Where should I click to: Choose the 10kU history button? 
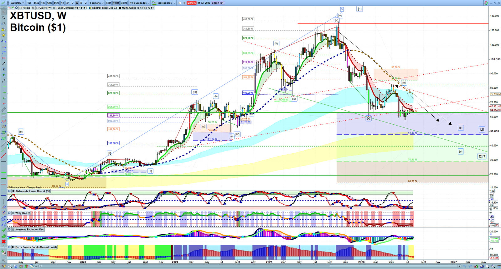click(116, 3)
